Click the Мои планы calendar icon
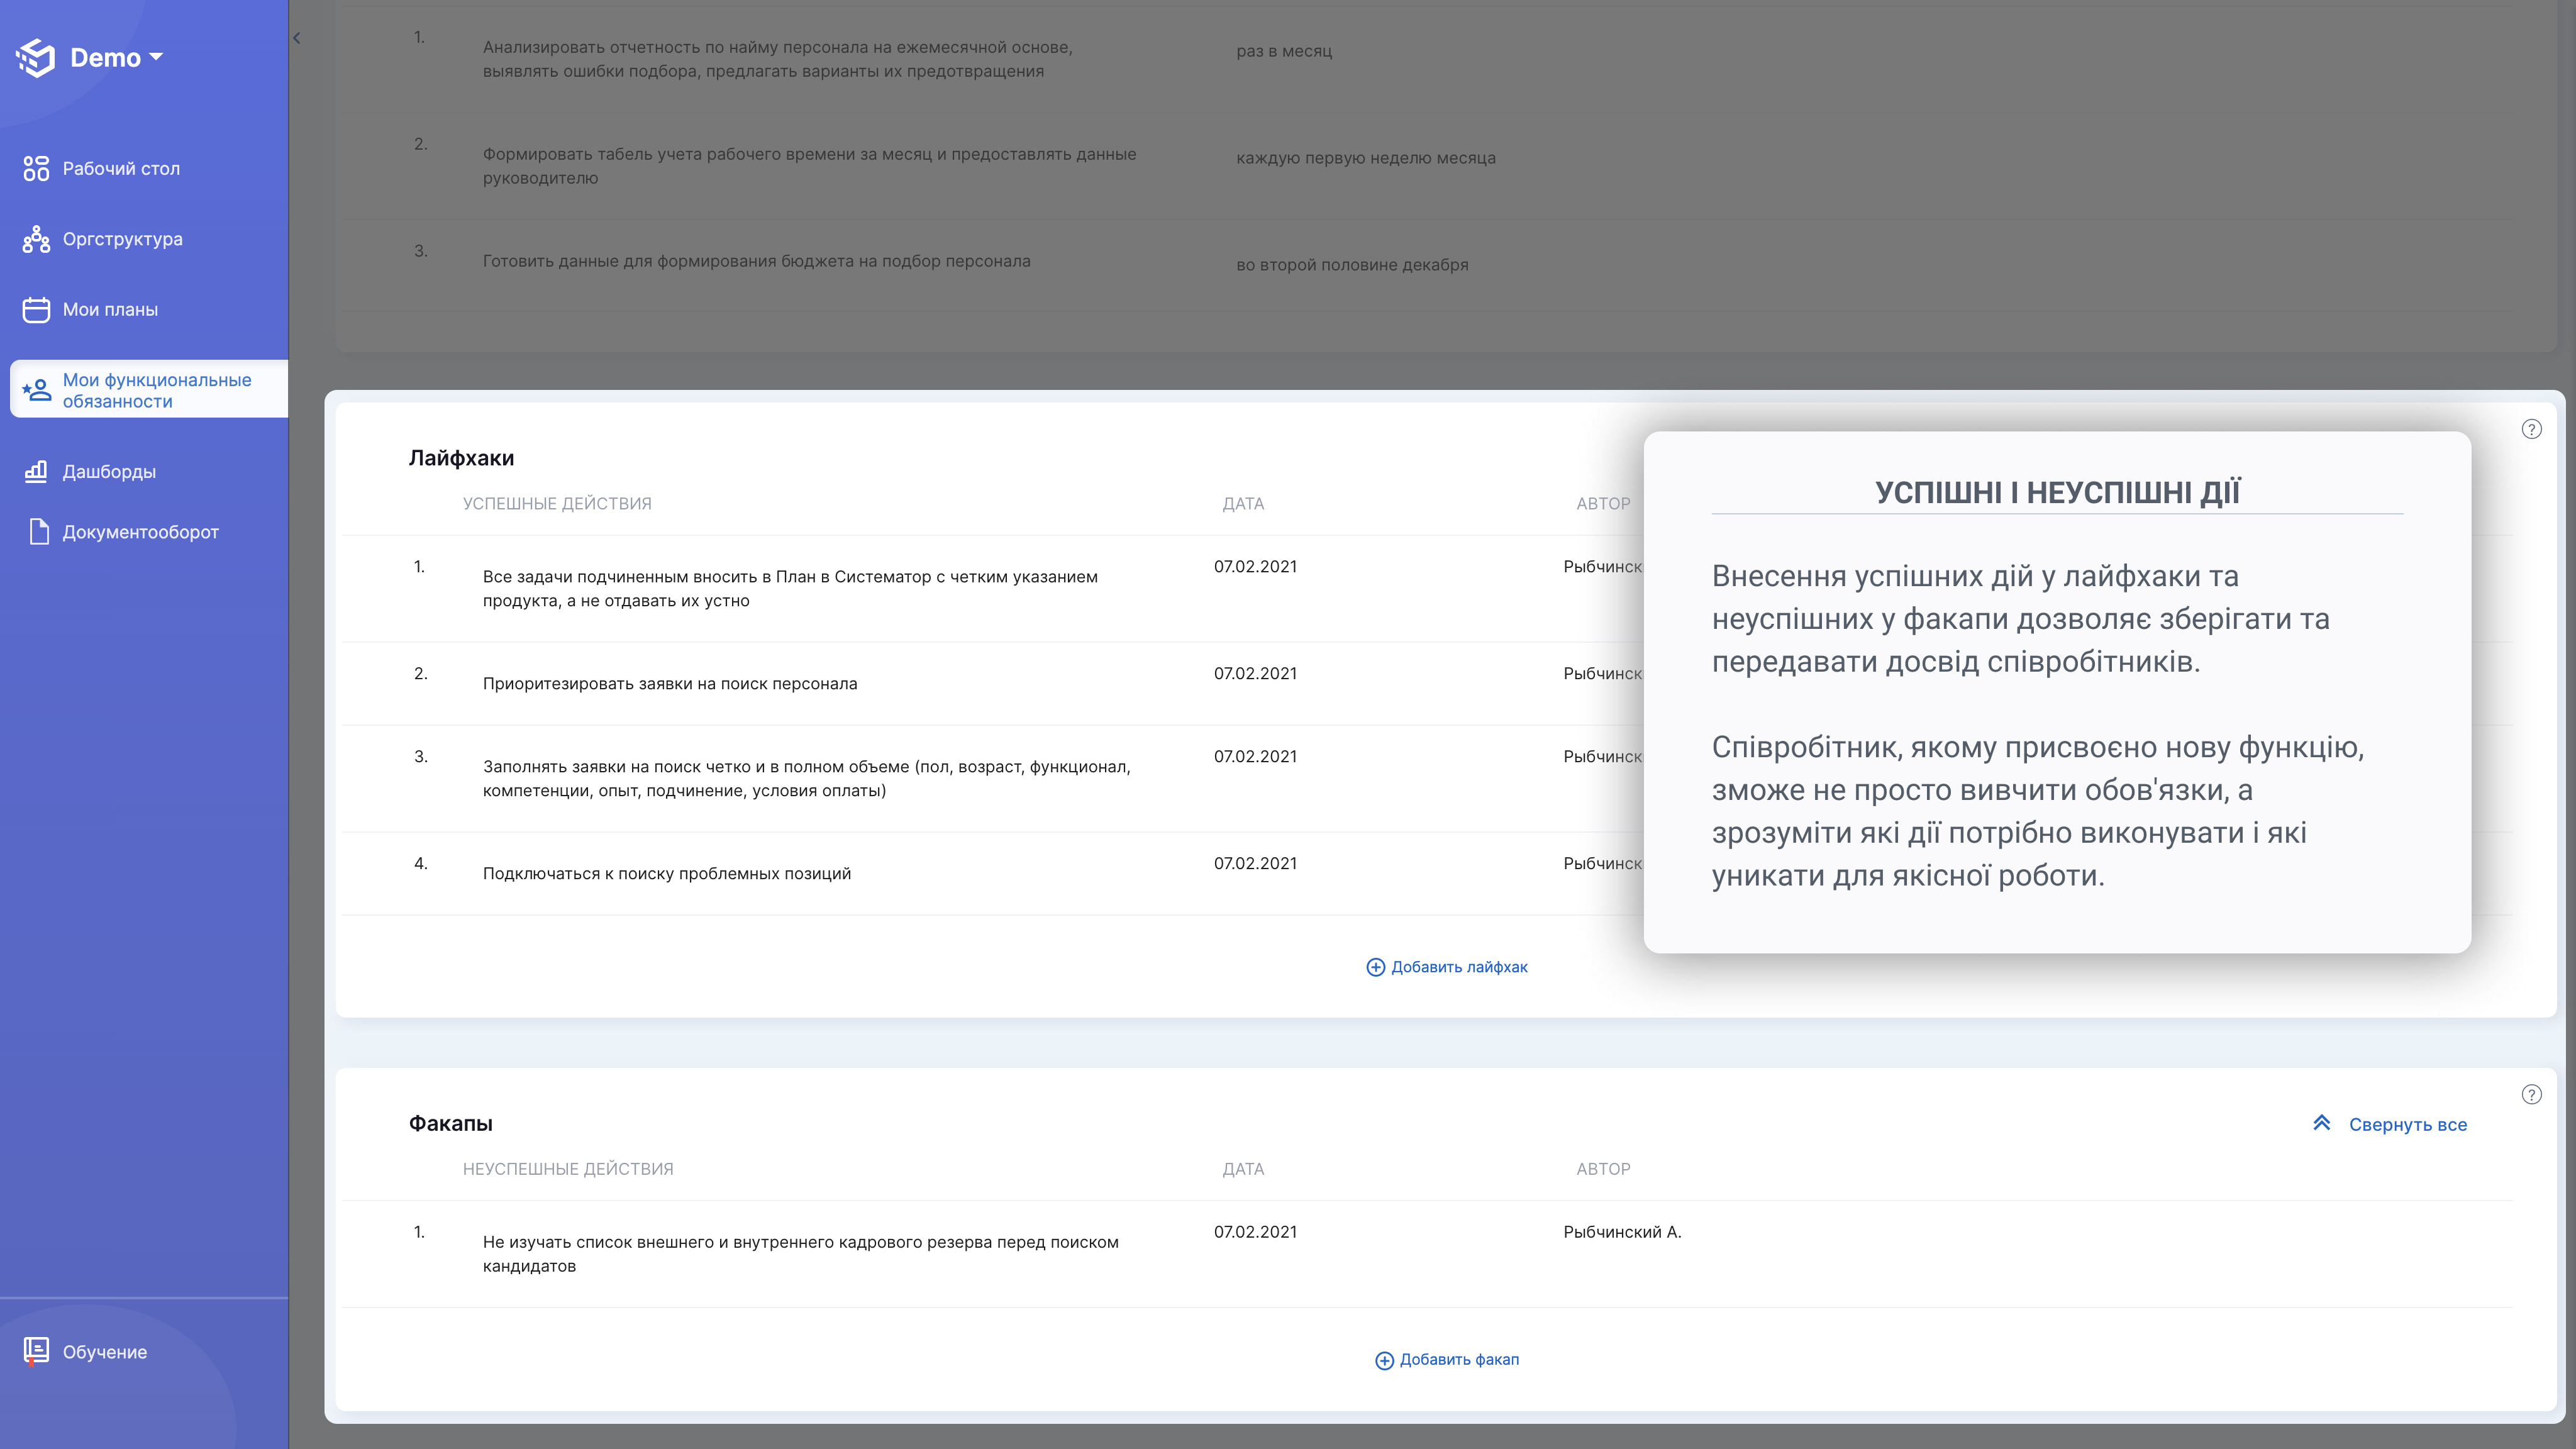Screen dimensions: 2576x1449 pyautogui.click(x=36, y=310)
